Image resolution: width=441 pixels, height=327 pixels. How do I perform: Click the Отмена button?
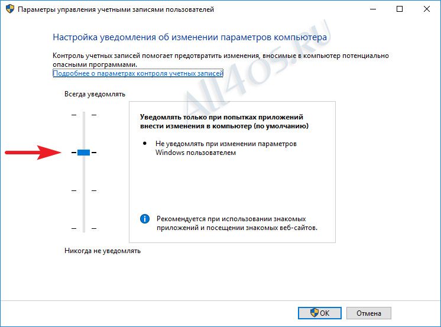pos(369,313)
